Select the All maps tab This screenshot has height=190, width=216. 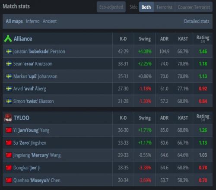coord(14,21)
